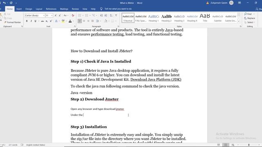Screen dimensions: 262x147
Task: Open the underline style dropdown arrow
Action: (x=38, y=21)
